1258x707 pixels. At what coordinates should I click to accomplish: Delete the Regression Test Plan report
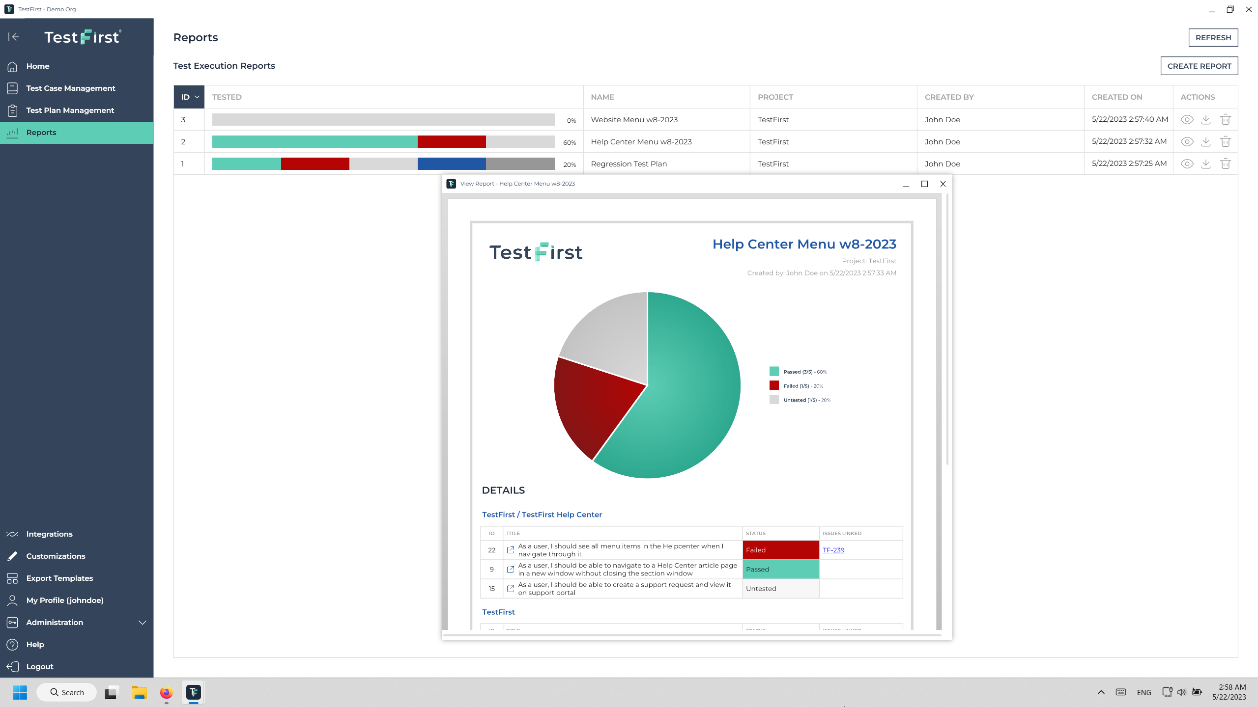(x=1225, y=163)
